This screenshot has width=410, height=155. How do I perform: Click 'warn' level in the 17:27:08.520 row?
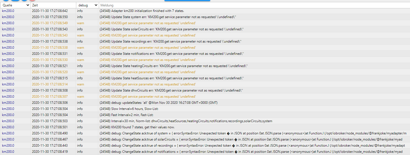click(80, 72)
